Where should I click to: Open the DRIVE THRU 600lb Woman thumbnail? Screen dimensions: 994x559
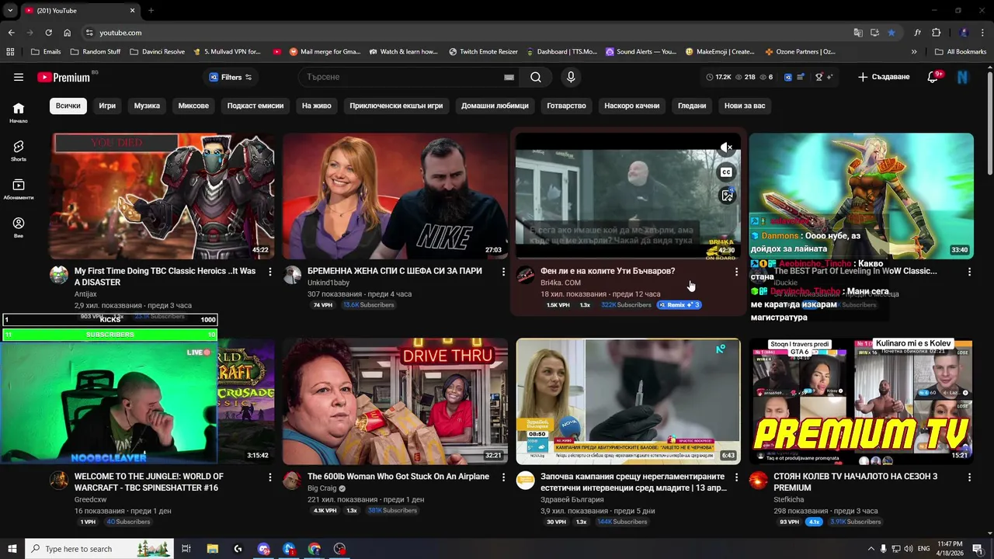point(395,401)
